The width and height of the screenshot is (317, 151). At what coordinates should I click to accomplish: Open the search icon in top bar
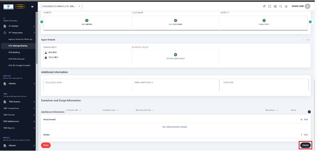tap(280, 6)
